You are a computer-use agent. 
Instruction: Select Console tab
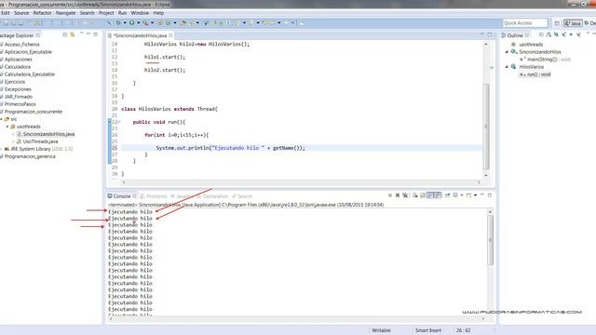122,196
